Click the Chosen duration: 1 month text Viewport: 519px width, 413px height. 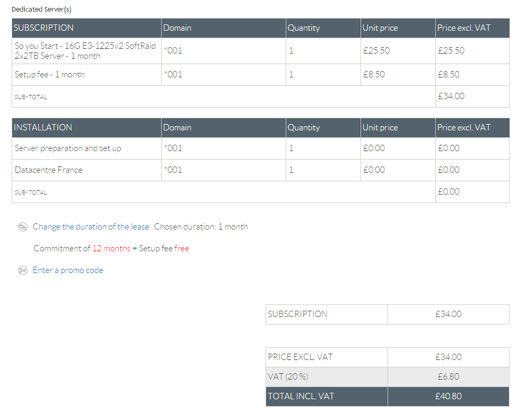[201, 227]
